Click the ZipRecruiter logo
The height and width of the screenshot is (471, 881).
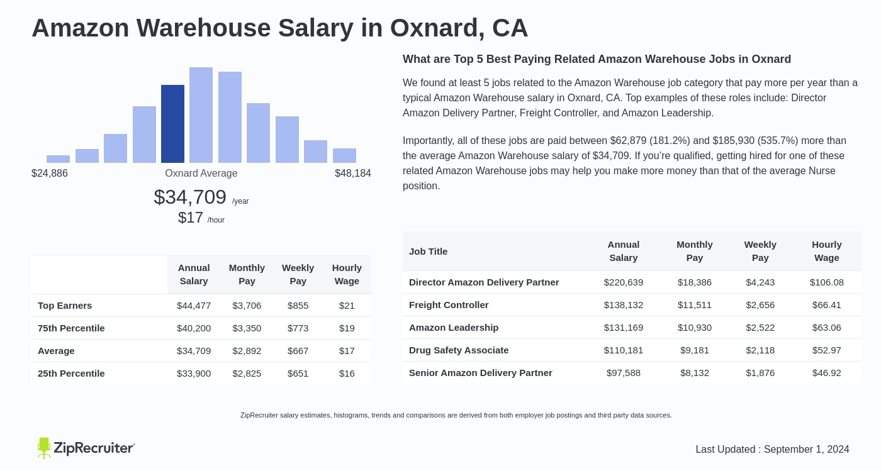pyautogui.click(x=86, y=448)
